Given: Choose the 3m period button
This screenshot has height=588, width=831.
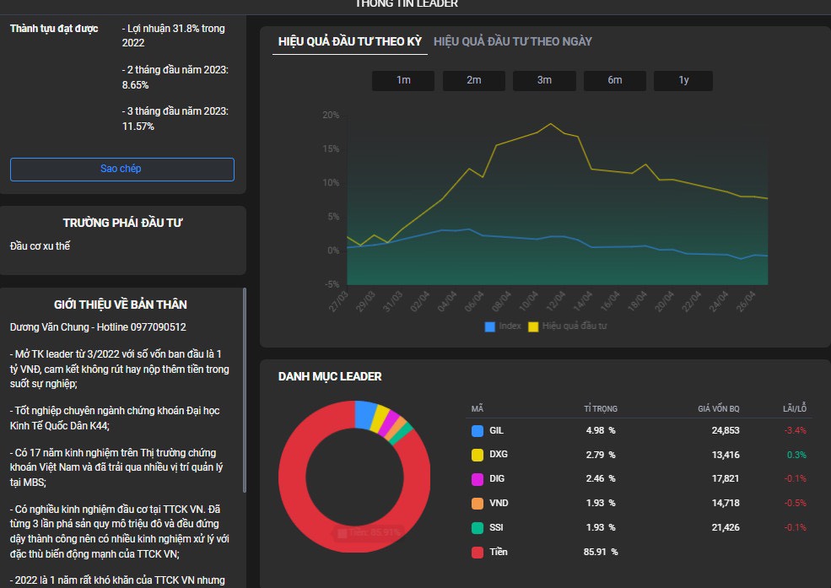Looking at the screenshot, I should [x=544, y=80].
